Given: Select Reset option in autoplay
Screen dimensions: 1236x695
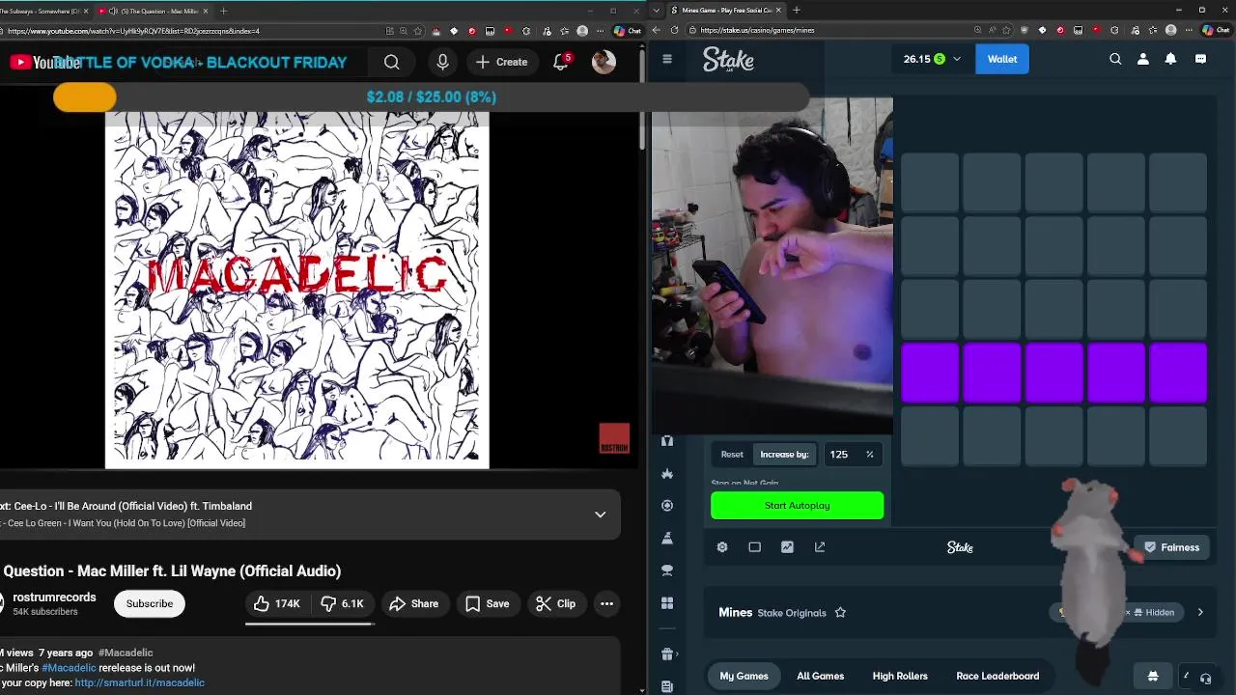Looking at the screenshot, I should tap(732, 455).
